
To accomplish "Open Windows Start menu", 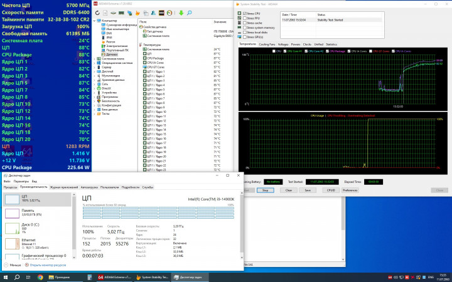I will (6, 278).
